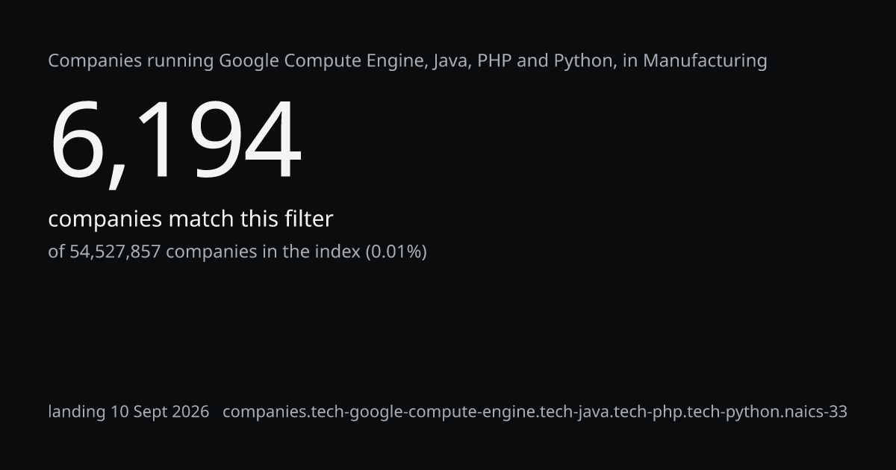The image size is (896, 470).
Task: Click "Companies running" at the heading start
Action: 131,61
